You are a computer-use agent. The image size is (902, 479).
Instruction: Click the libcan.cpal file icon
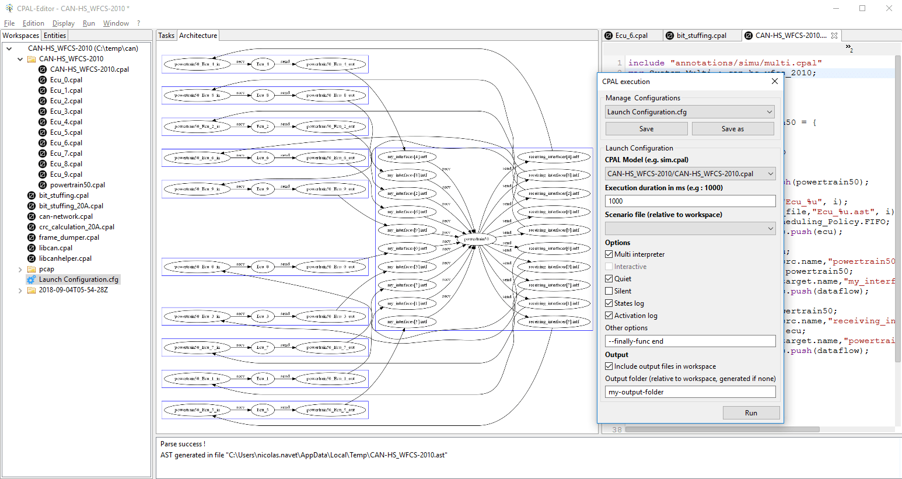(x=32, y=248)
